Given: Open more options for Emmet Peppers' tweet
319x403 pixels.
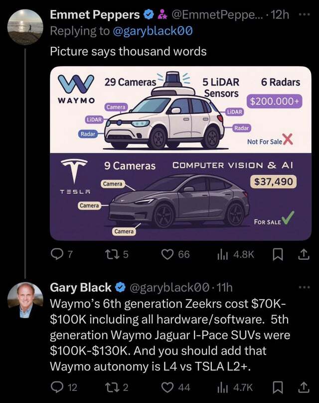Looking at the screenshot, I should [x=304, y=14].
